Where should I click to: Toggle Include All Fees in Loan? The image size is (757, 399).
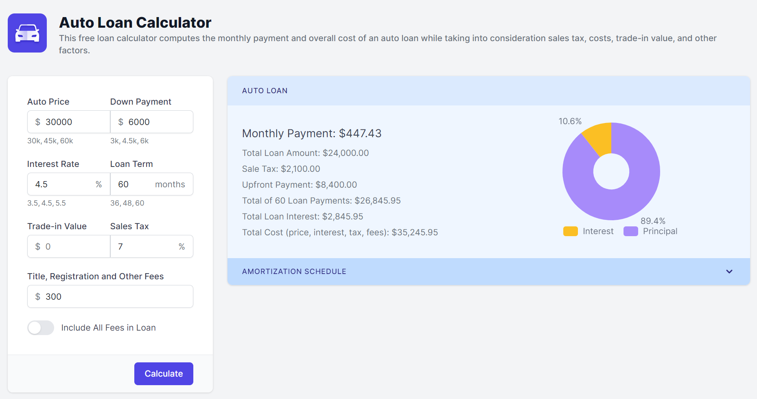tap(41, 328)
